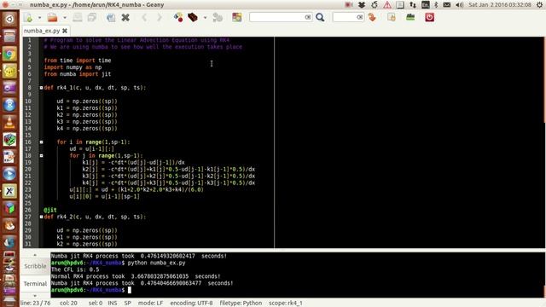Open the colored cube dock icon
The height and width of the screenshot is (307, 546).
coord(9,208)
